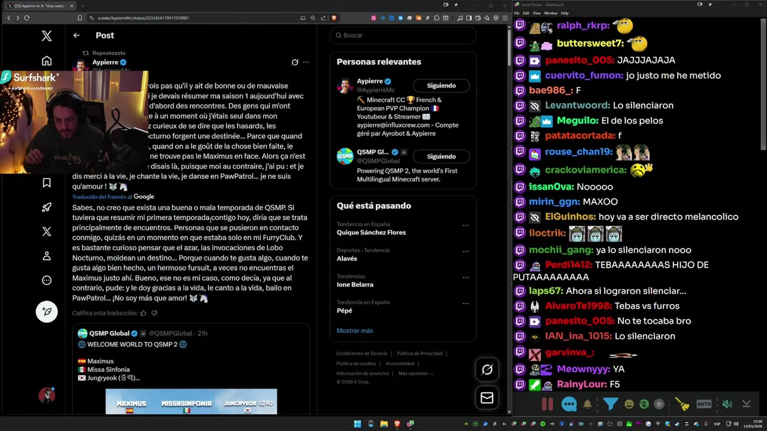767x431 pixels.
Task: Open the account avatar menu at sidebar bottom
Action: point(47,395)
